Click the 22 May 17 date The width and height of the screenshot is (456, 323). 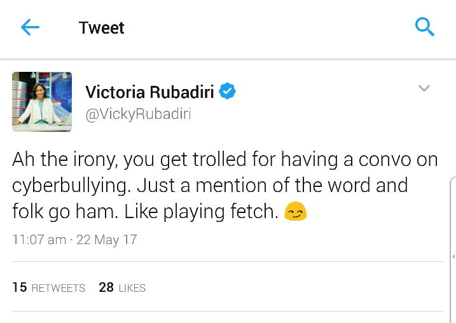point(106,240)
